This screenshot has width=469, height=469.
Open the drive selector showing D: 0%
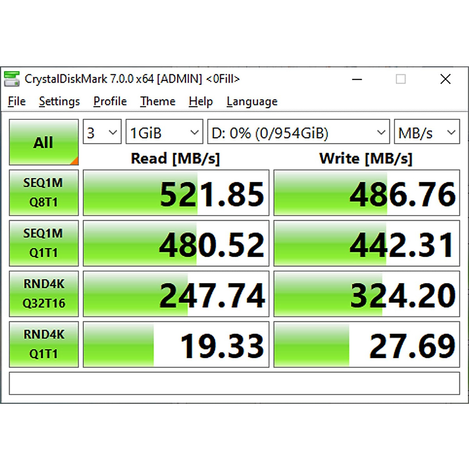pyautogui.click(x=298, y=133)
